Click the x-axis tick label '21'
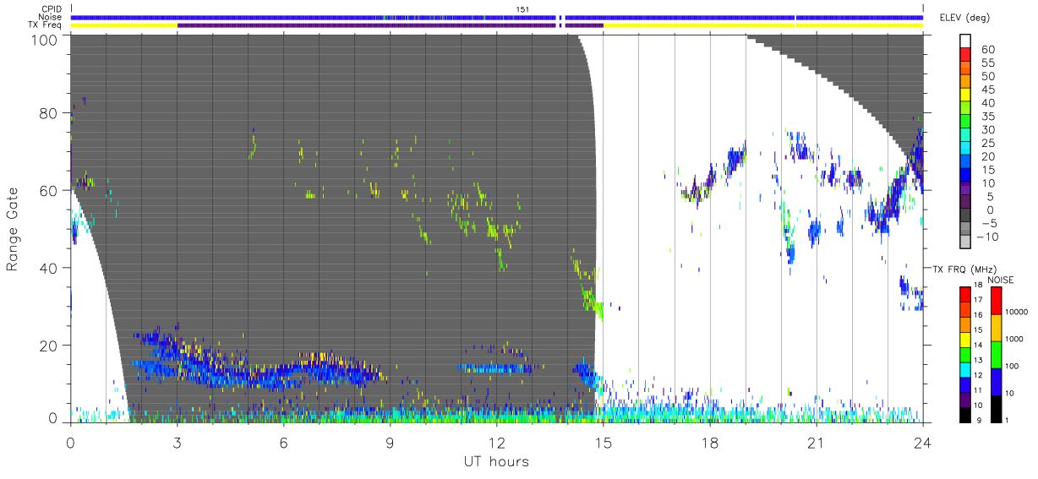 coord(816,444)
